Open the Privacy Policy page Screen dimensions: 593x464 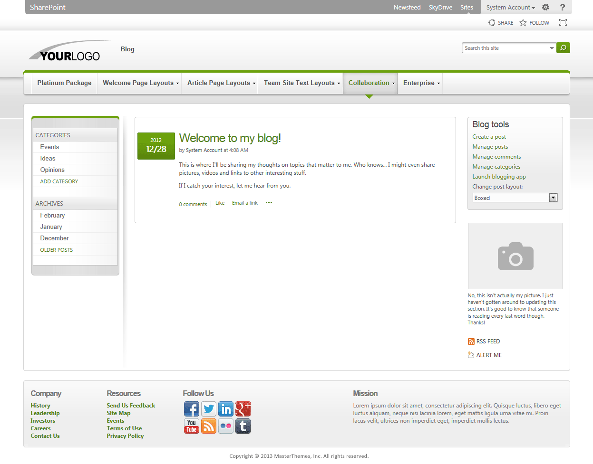point(125,436)
